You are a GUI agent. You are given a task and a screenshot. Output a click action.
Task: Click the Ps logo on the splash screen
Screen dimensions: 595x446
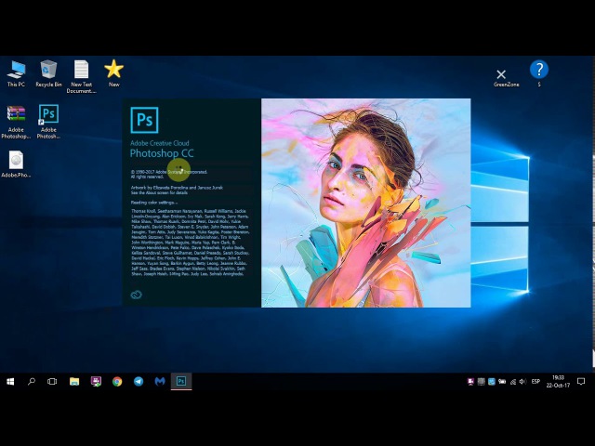pyautogui.click(x=144, y=120)
